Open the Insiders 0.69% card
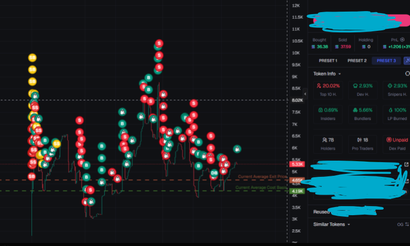410x246 pixels. point(328,114)
